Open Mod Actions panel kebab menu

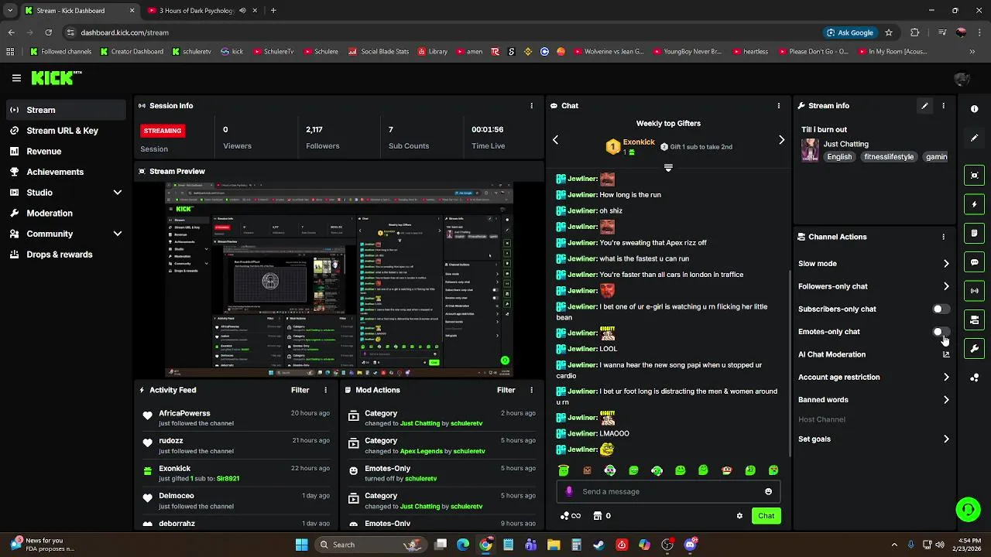[531, 391]
